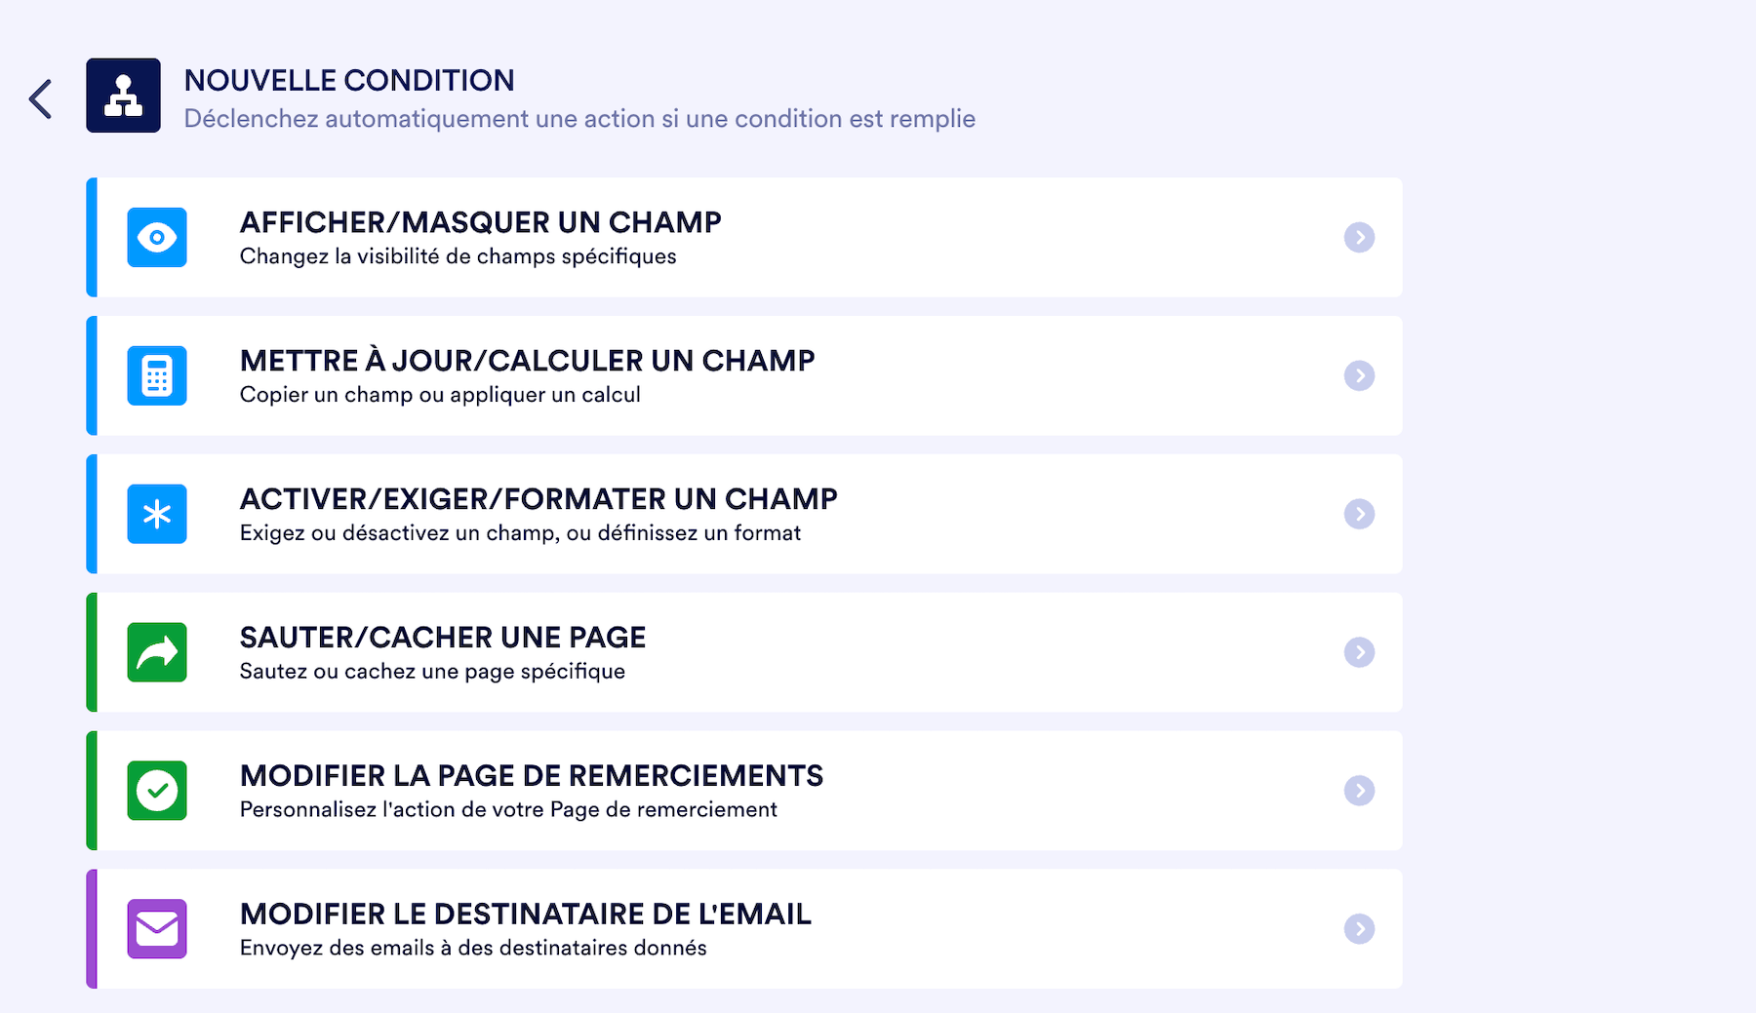Expand chevron for Mettre à jour/Calculer un champ
This screenshot has height=1013, width=1756.
[1359, 375]
